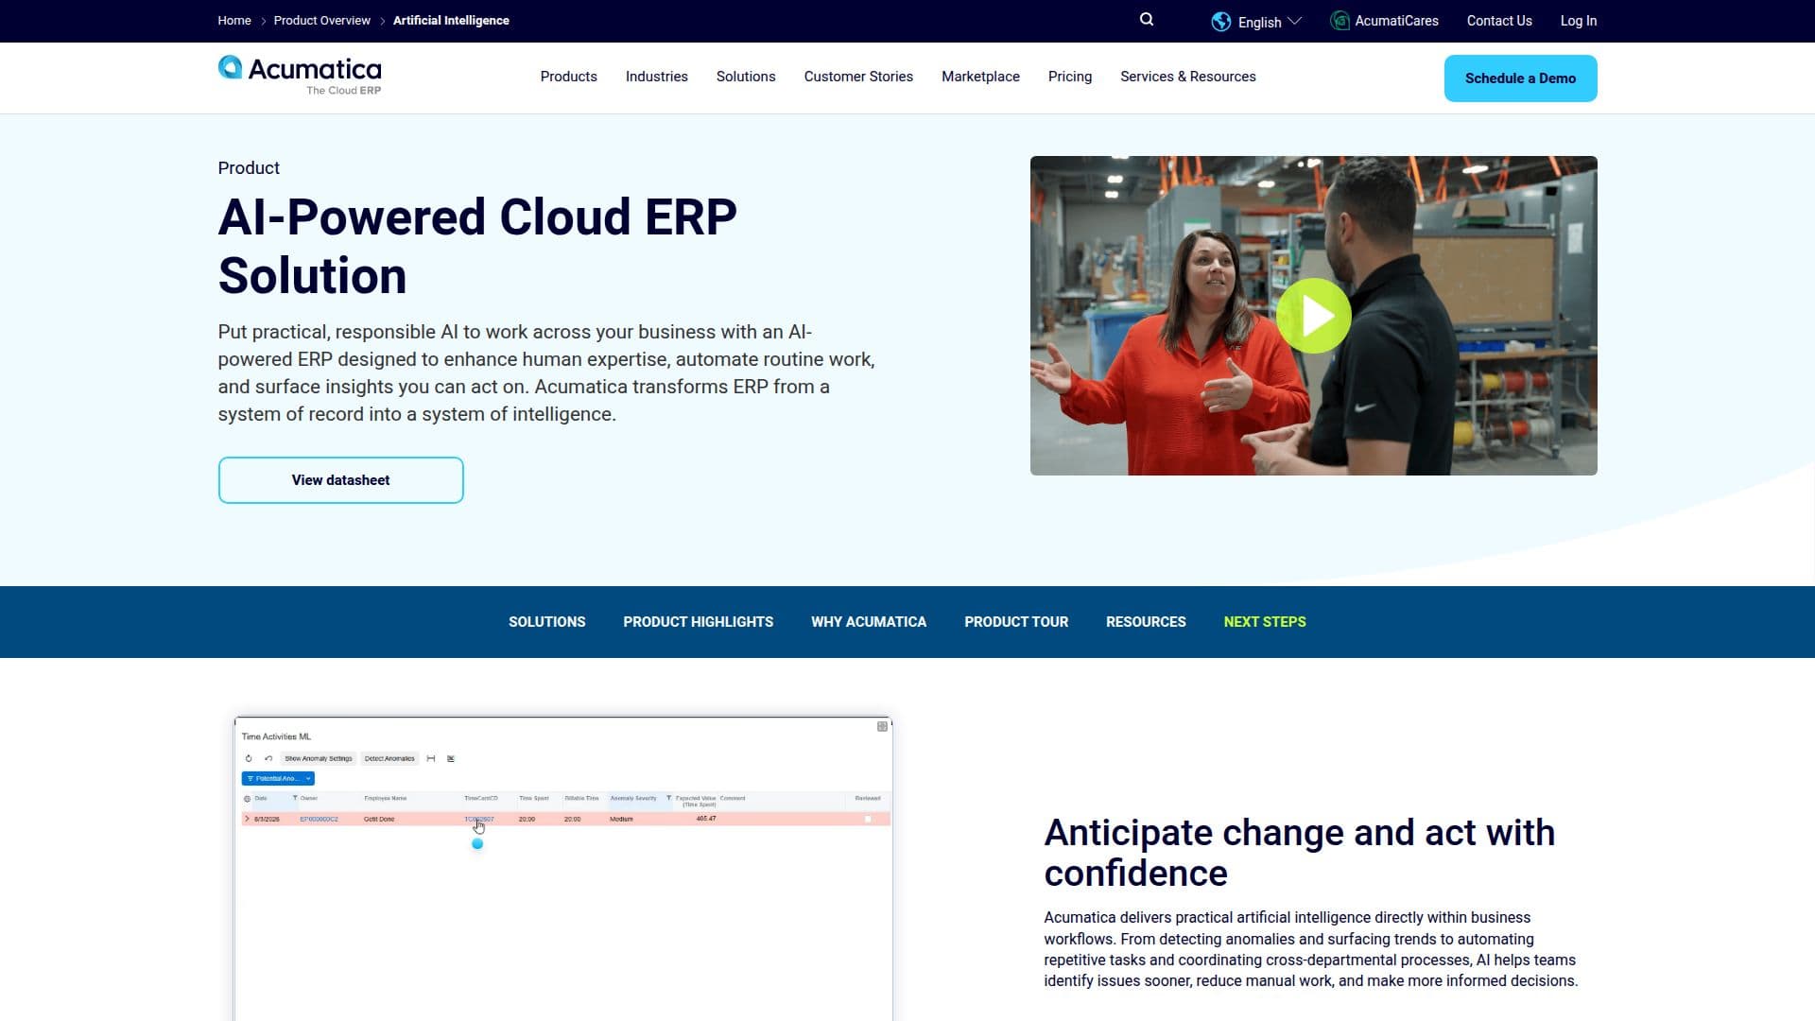Jump to WHY ACUMATICA section

click(x=869, y=622)
